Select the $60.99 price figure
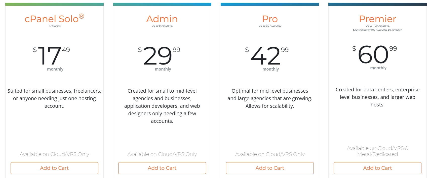This screenshot has width=430, height=178. 374,54
